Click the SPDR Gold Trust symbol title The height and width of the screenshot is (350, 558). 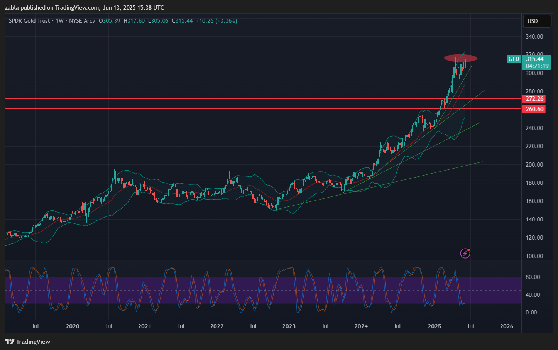29,21
